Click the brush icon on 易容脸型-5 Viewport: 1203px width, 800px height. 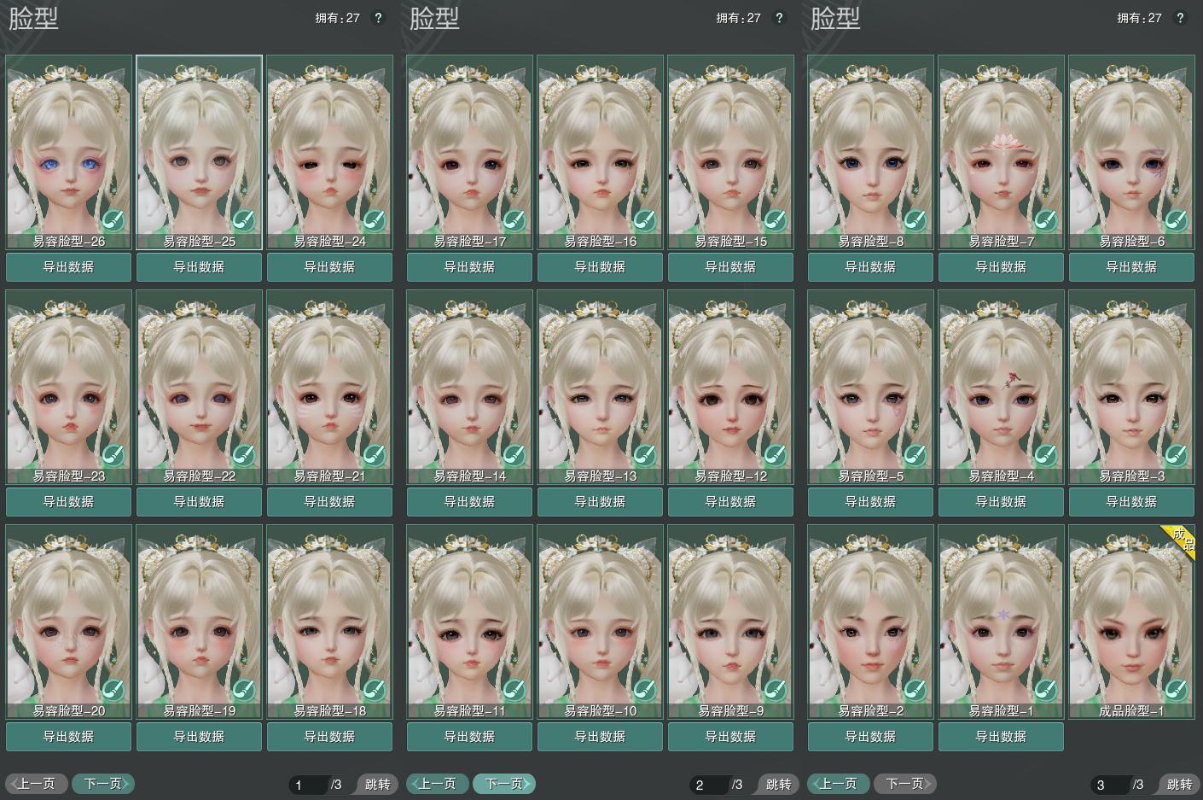coord(915,455)
